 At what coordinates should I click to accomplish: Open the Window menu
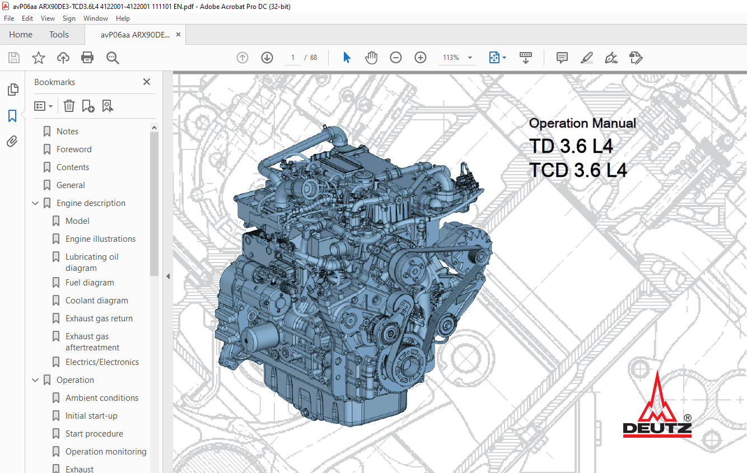click(x=96, y=18)
